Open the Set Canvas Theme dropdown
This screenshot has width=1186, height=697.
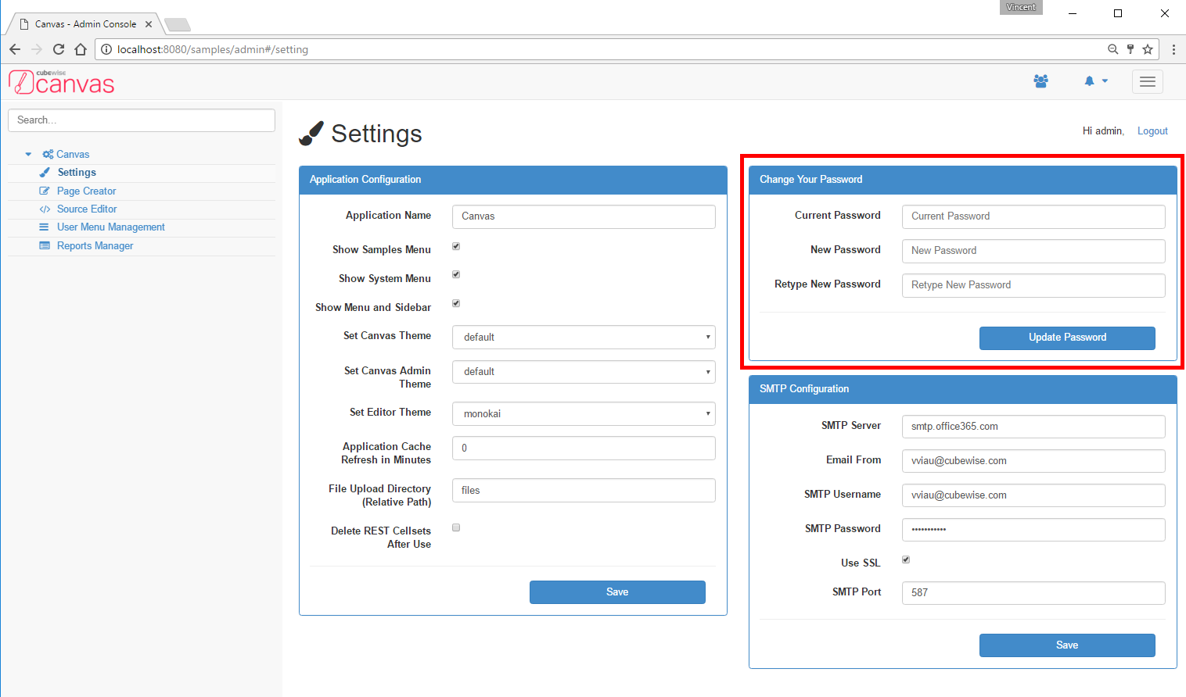coord(584,338)
